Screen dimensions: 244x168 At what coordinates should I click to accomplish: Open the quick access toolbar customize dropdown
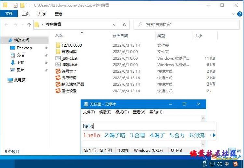click(28, 6)
